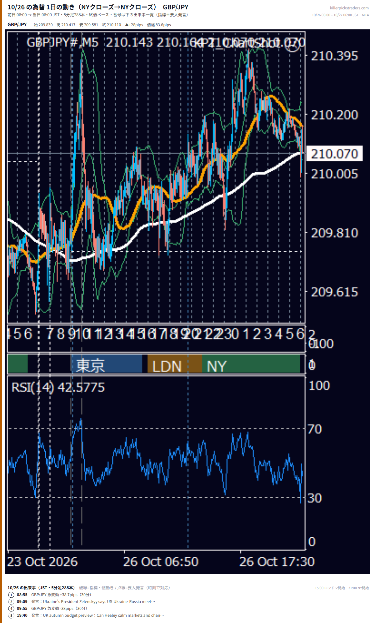Click the 26 Oct 17:30 time label
The image size is (375, 623).
click(x=277, y=562)
